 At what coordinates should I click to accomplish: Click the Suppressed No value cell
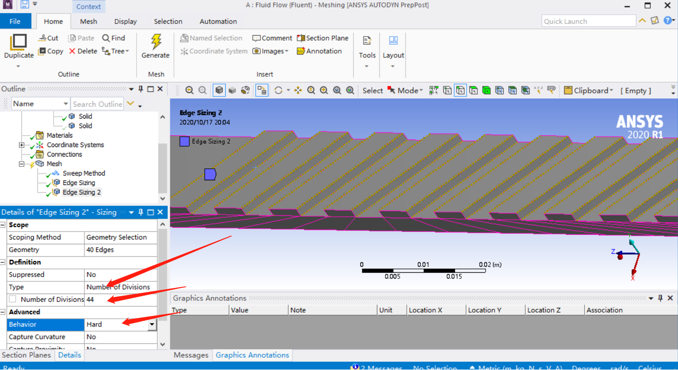click(x=121, y=275)
